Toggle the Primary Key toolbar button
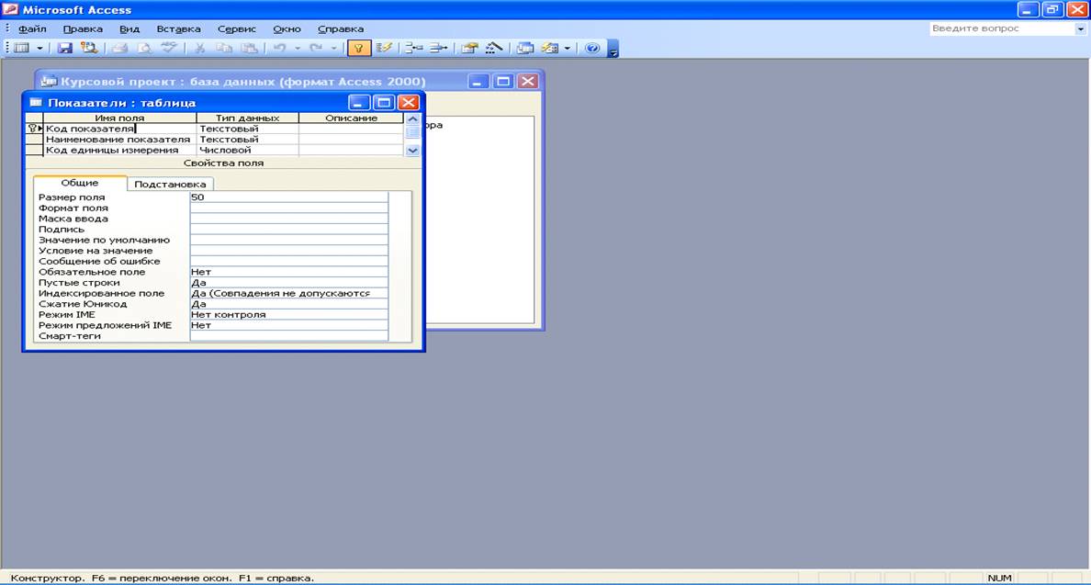Image resolution: width=1091 pixels, height=585 pixels. [358, 48]
